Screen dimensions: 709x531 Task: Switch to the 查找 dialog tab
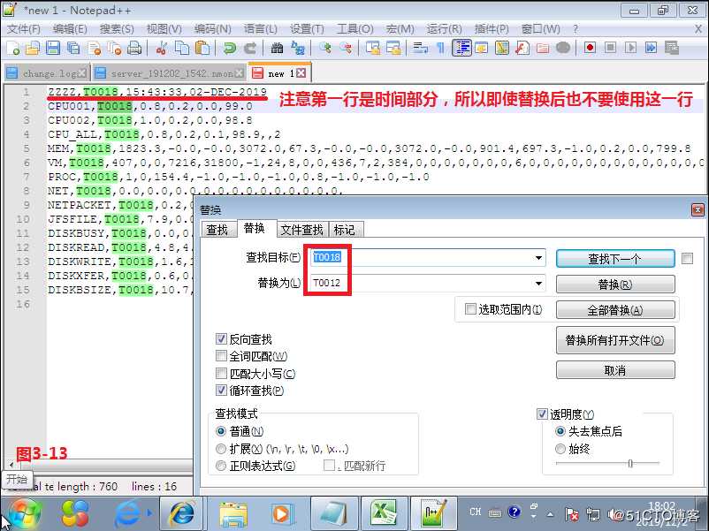217,230
